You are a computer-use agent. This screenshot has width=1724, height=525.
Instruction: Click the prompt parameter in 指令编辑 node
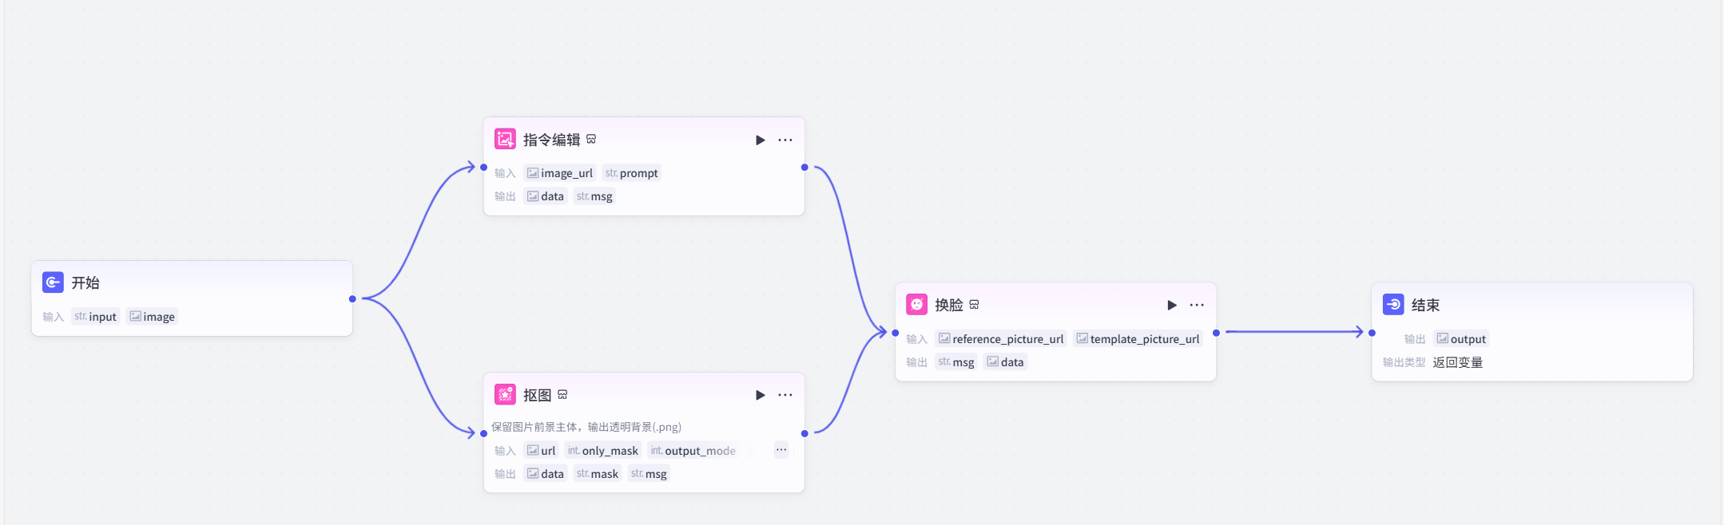[632, 173]
